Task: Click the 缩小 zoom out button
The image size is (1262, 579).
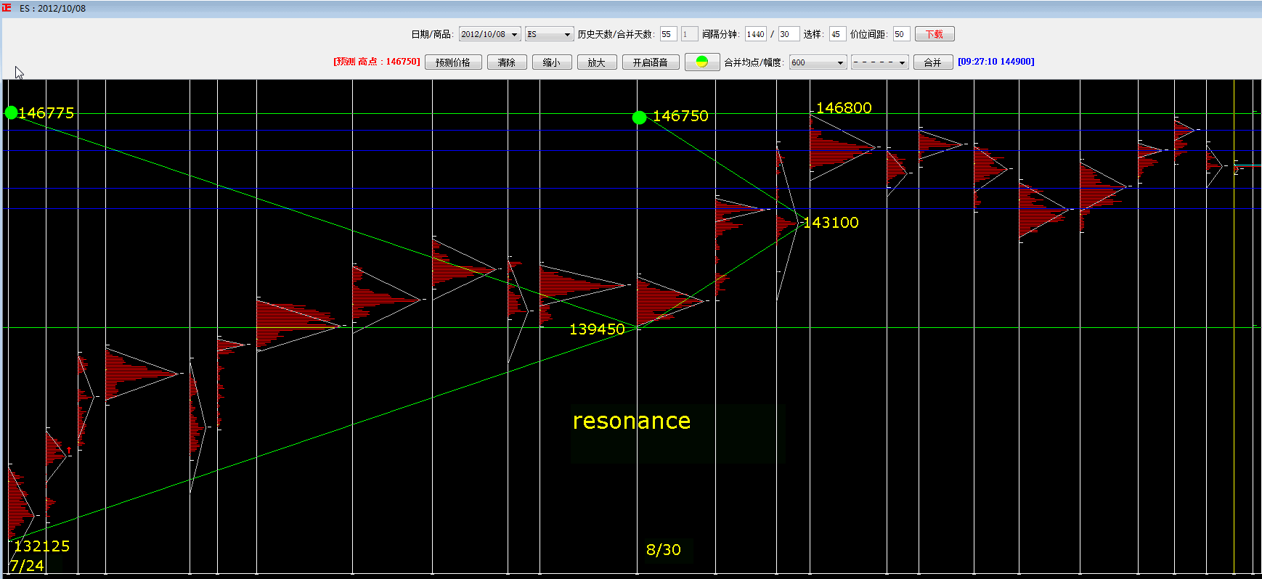Action: point(552,62)
